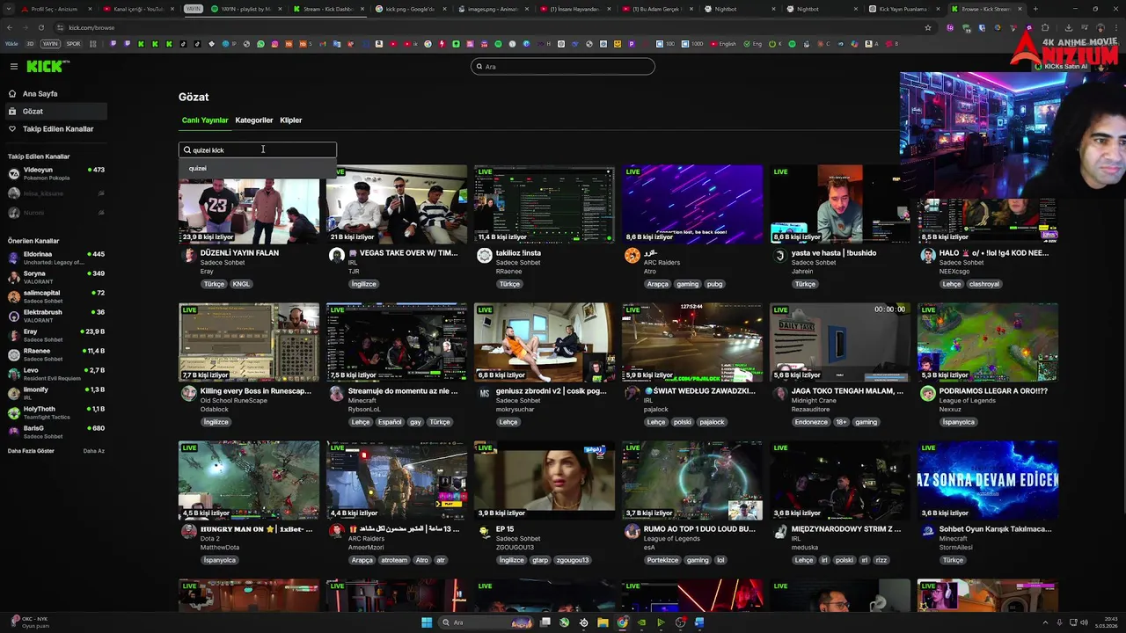
Task: Open PODRIAMOS LLEGAR A ORO stream thumbnail
Action: point(988,342)
